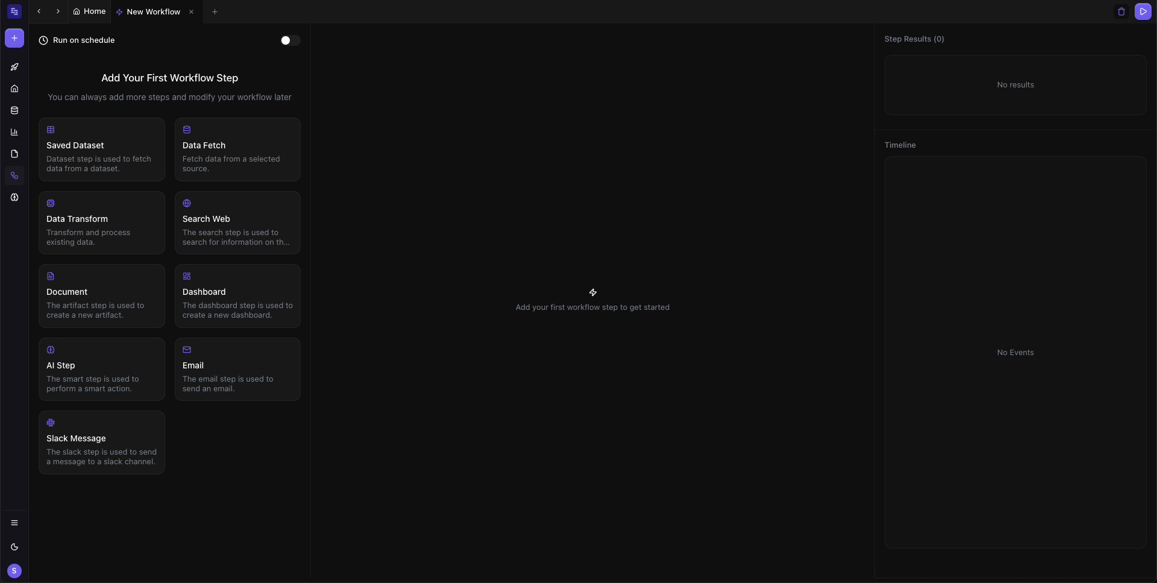Add a Dashboard step
This screenshot has width=1157, height=583.
237,296
